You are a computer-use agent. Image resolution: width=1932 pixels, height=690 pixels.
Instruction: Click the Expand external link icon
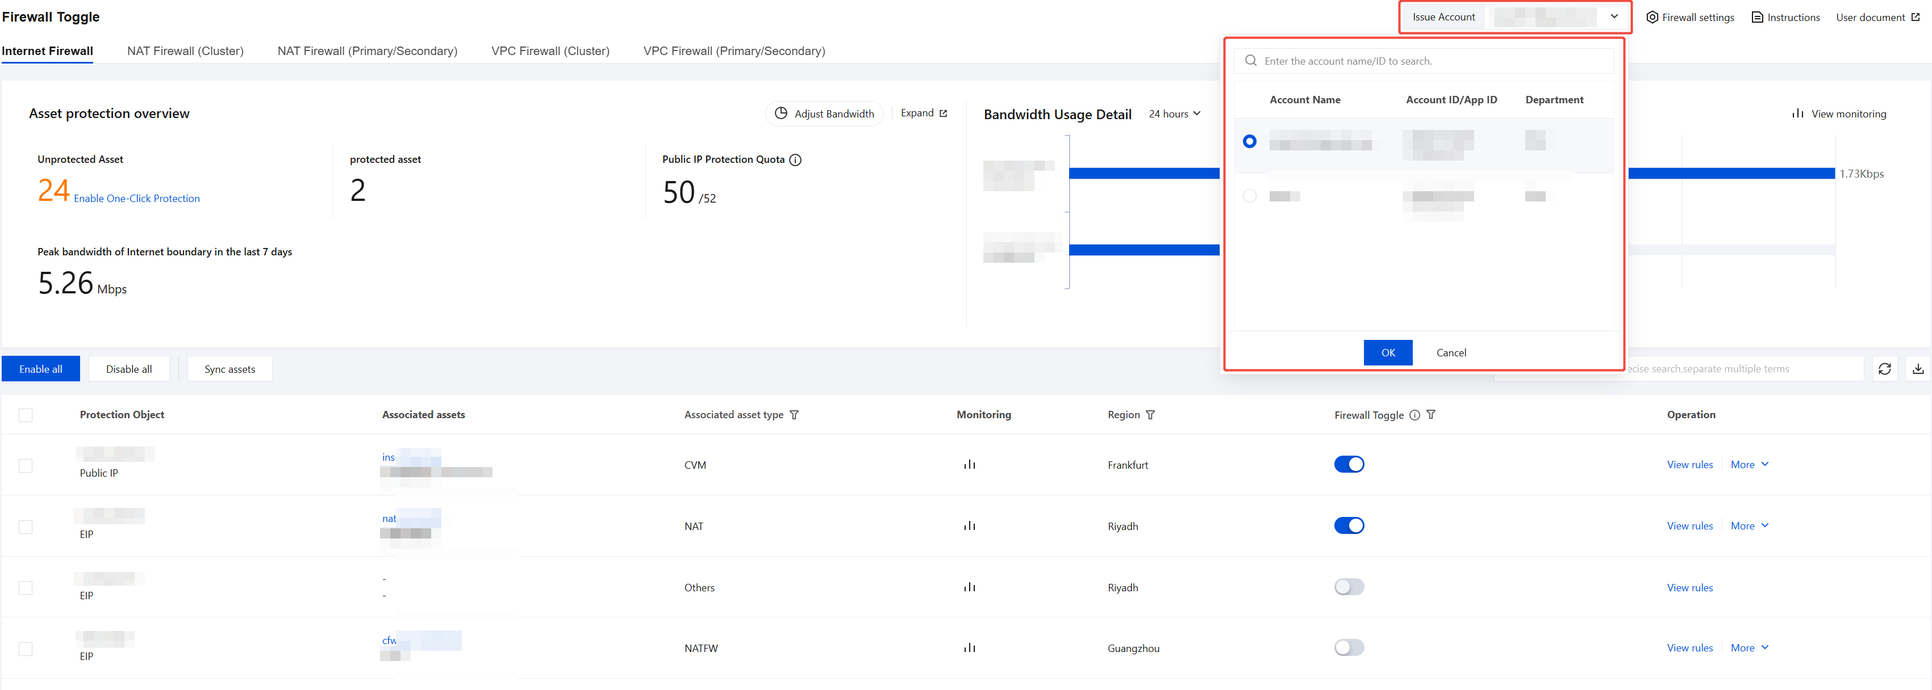click(943, 113)
